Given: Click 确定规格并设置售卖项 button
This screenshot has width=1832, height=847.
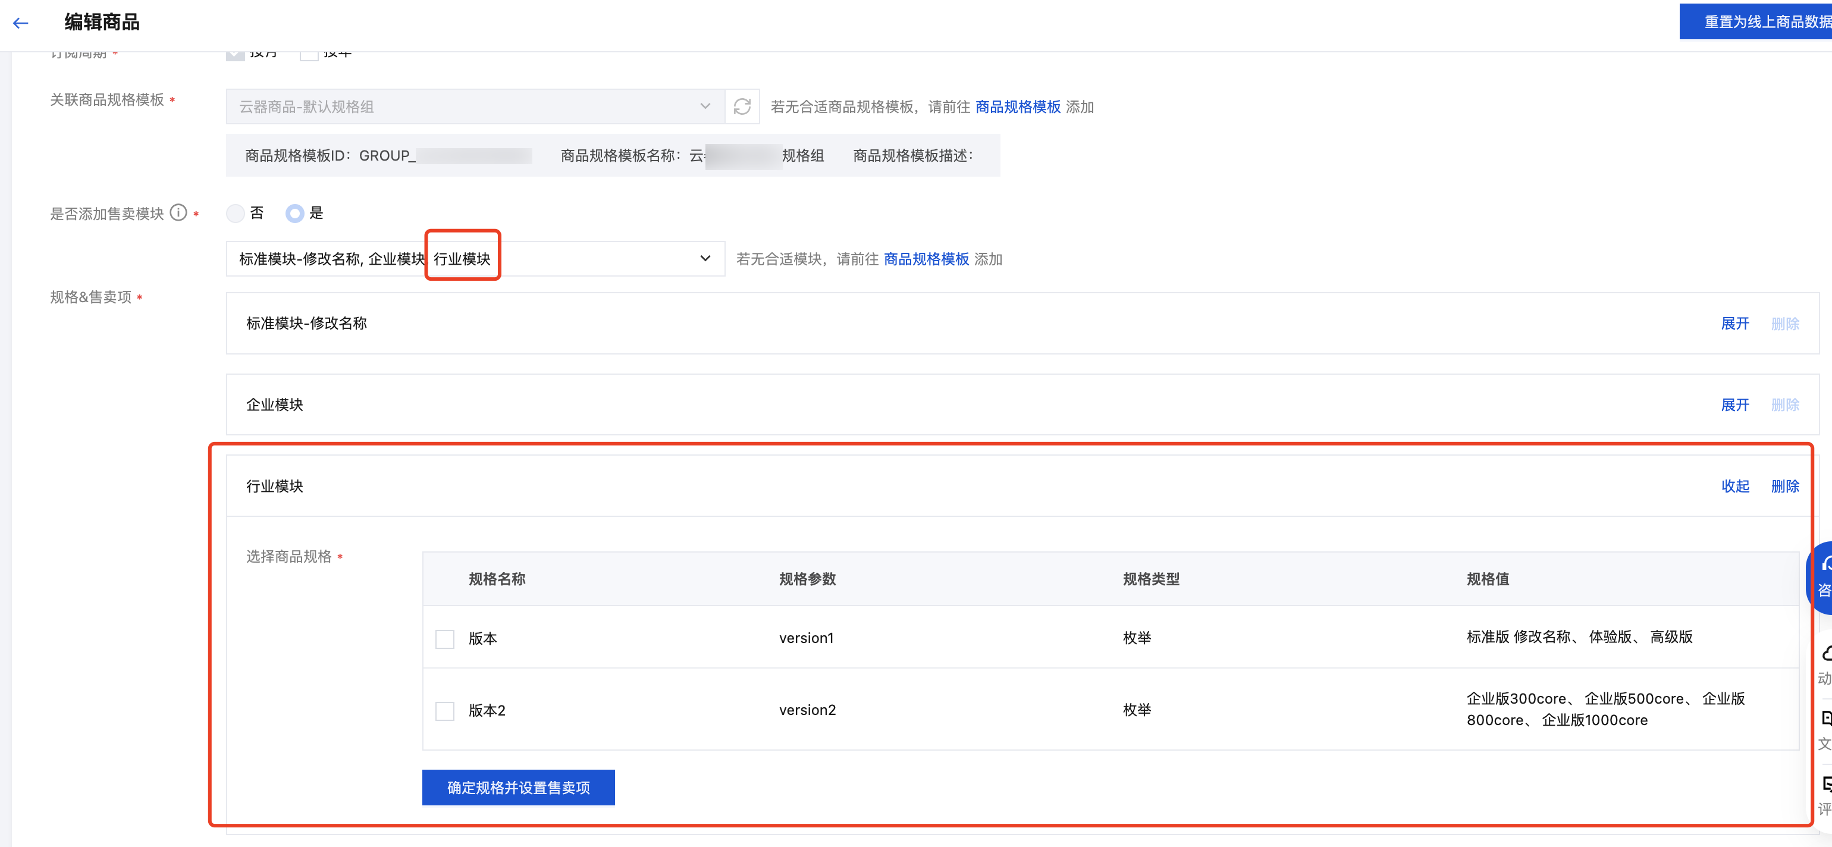Looking at the screenshot, I should [517, 788].
